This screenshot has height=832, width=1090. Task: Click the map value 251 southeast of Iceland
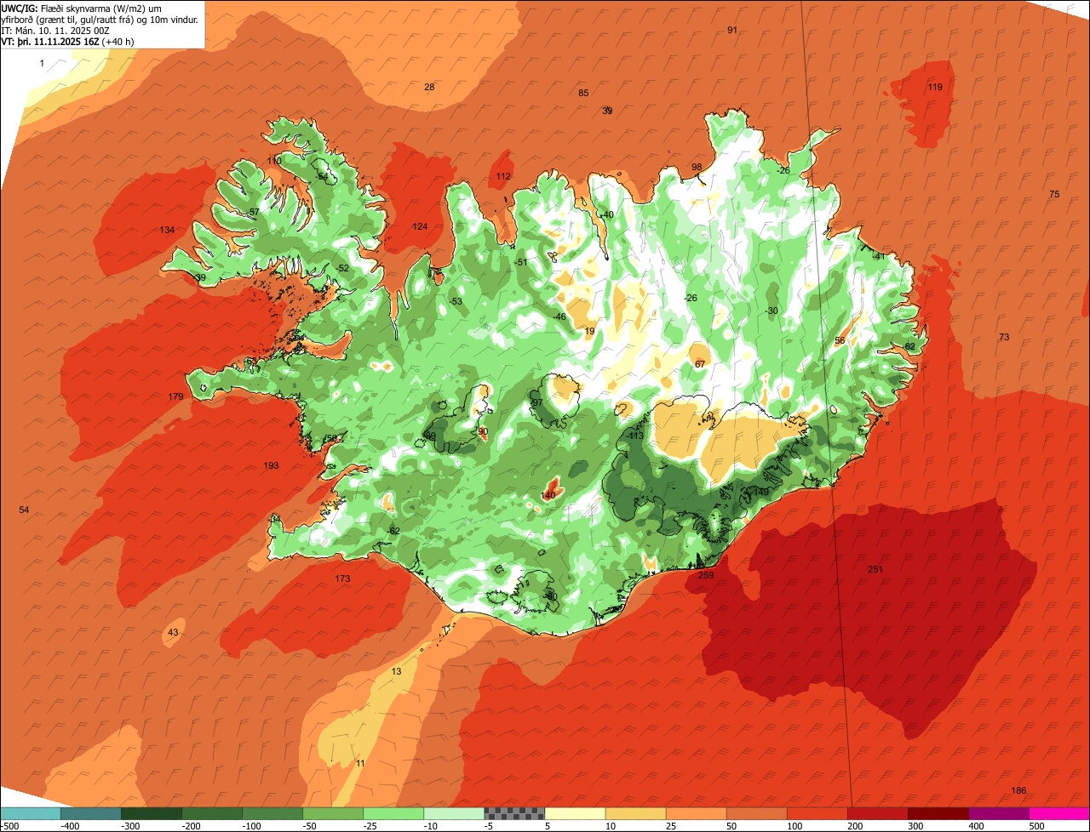point(875,569)
